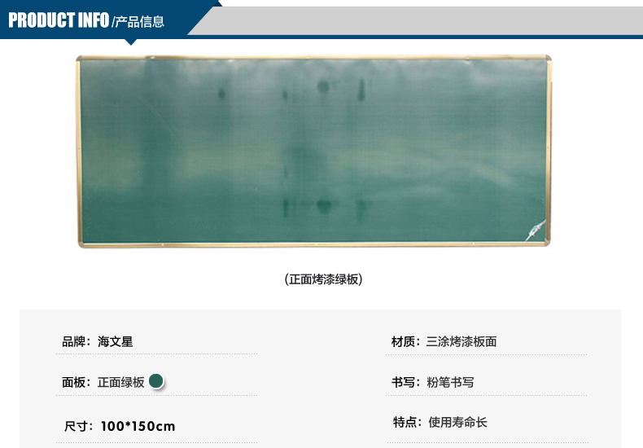Viewport: 643px width, 448px height.
Task: Open the green chalkboard product image
Action: [313, 151]
